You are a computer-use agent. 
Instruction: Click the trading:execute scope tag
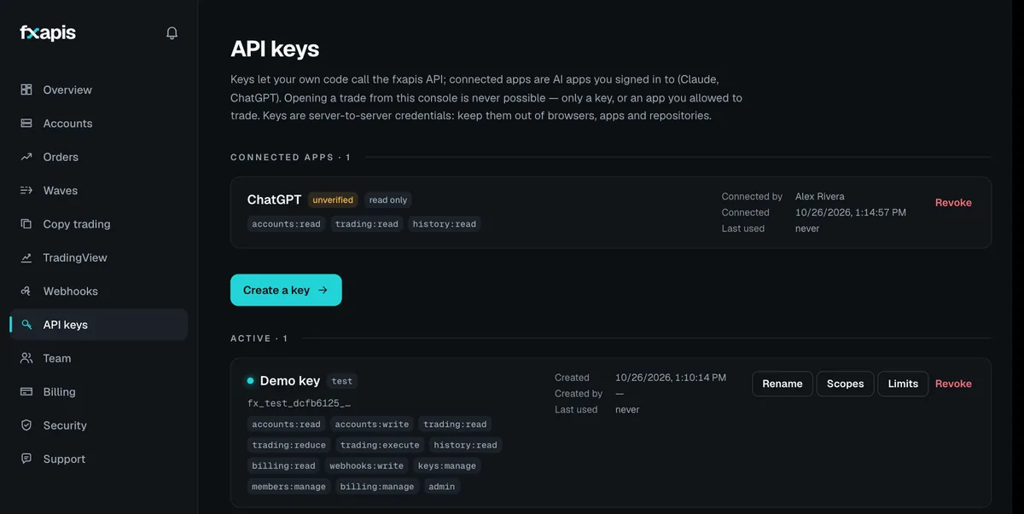coord(380,445)
